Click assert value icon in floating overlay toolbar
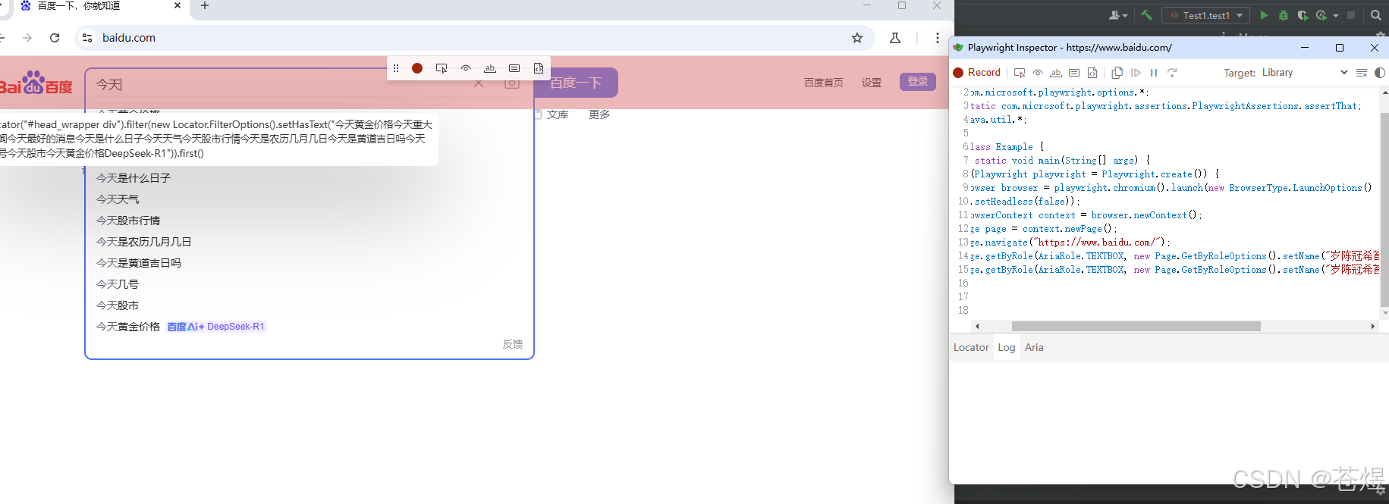Viewport: 1389px width, 504px height. pyautogui.click(x=514, y=68)
